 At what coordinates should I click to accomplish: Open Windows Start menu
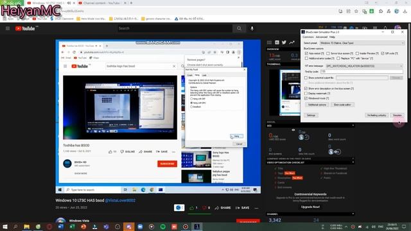5,227
